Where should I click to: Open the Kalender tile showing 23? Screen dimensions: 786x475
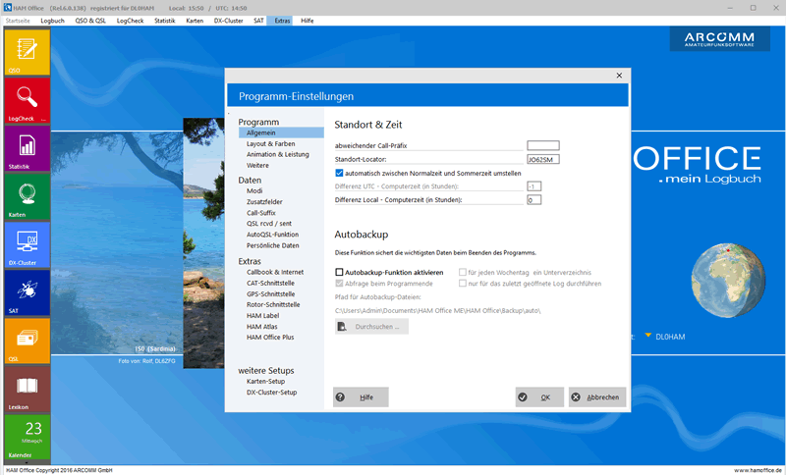point(28,437)
